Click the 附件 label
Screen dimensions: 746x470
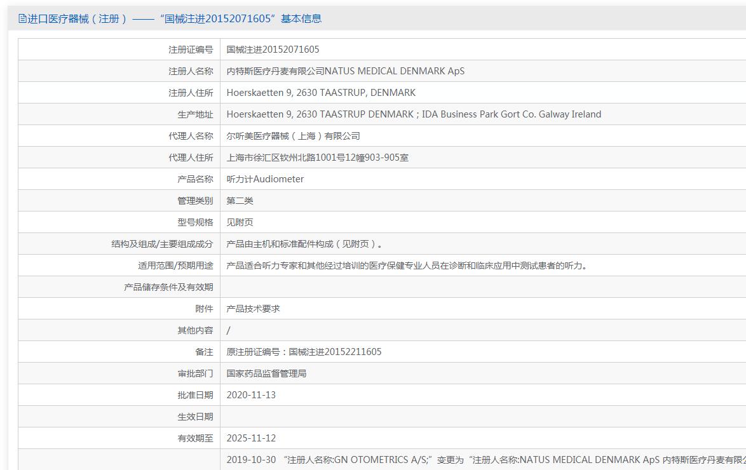pyautogui.click(x=204, y=309)
